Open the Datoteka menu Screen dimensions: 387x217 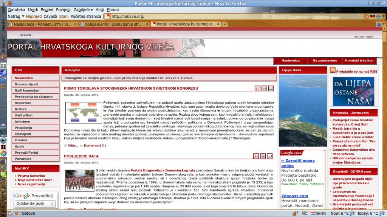tap(17, 9)
